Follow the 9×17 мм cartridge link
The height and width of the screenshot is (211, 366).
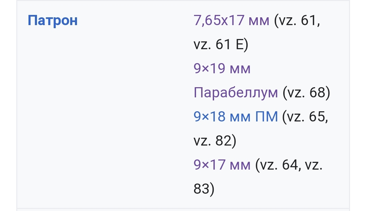tap(222, 165)
